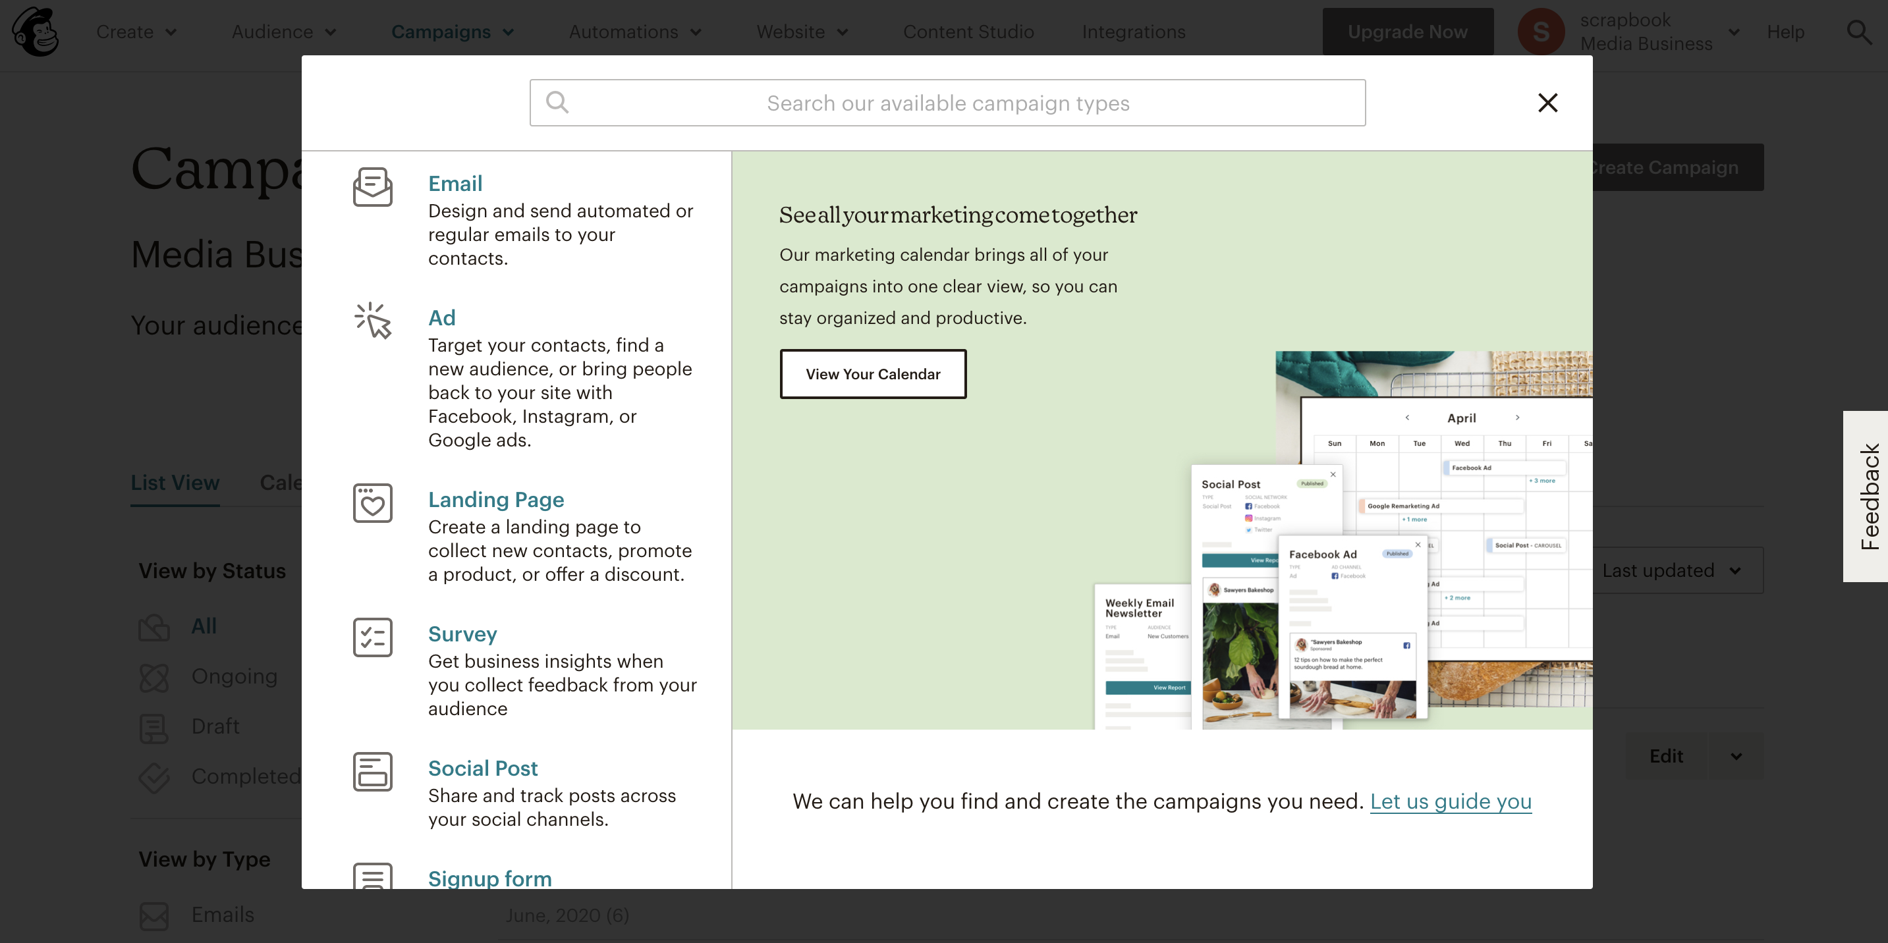This screenshot has width=1888, height=943.
Task: Open the Audience dropdown menu
Action: [x=284, y=32]
